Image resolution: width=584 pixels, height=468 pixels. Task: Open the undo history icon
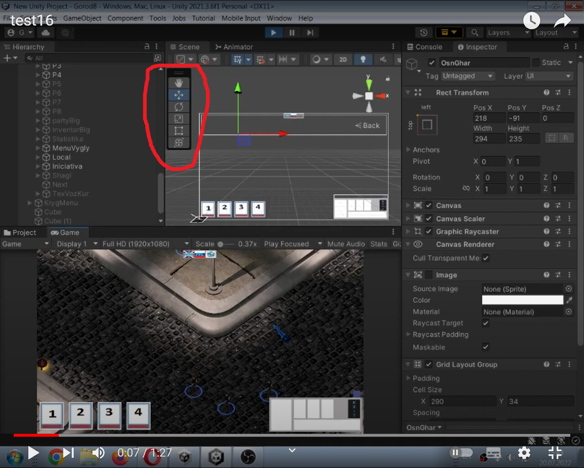(423, 32)
